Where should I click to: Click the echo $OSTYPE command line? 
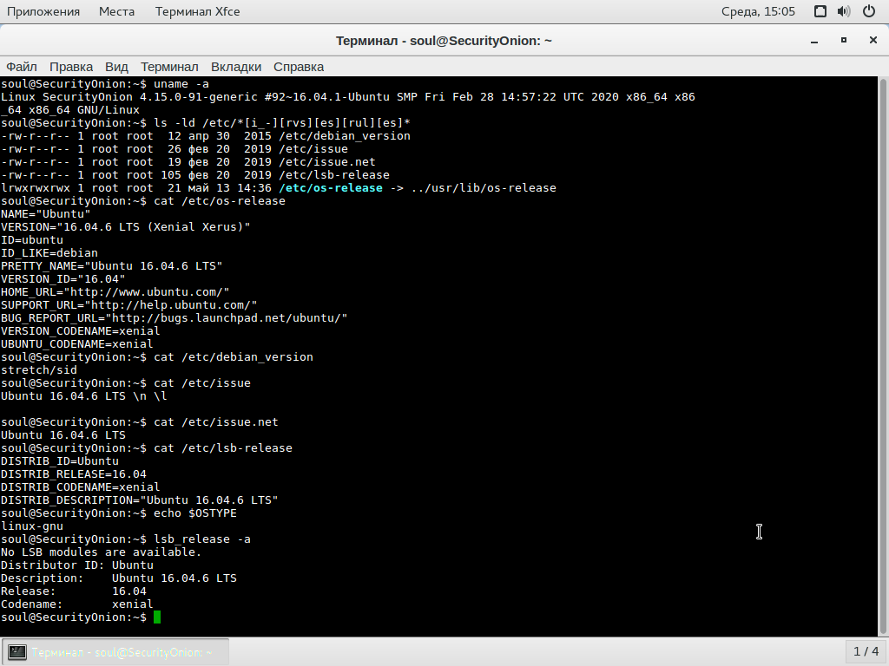tap(118, 513)
